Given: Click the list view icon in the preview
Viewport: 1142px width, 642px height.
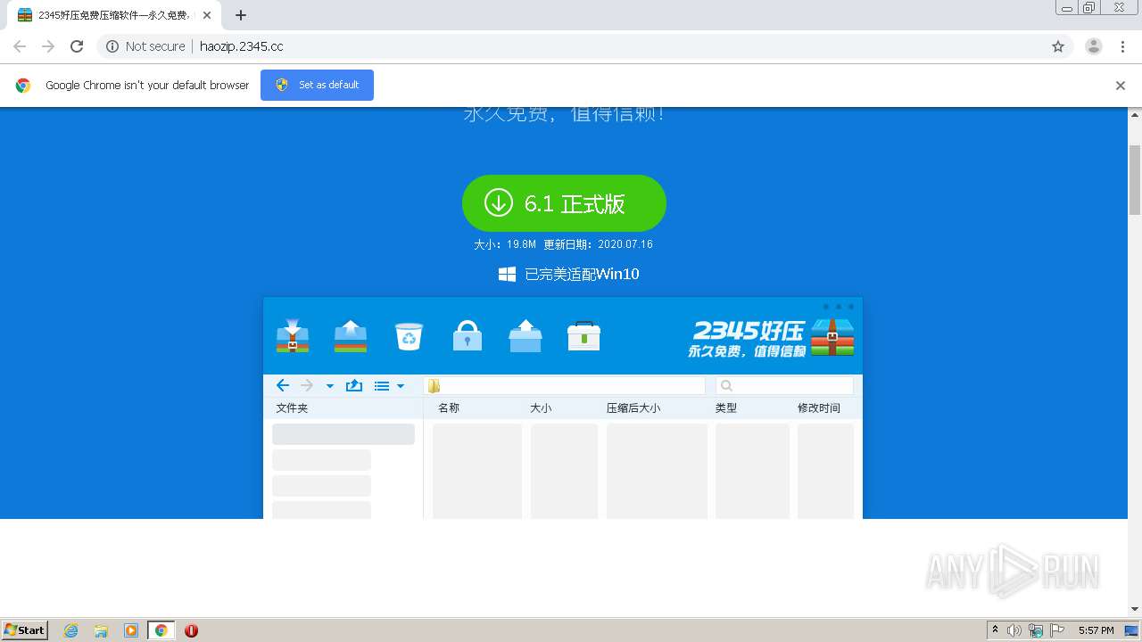Looking at the screenshot, I should coord(382,386).
